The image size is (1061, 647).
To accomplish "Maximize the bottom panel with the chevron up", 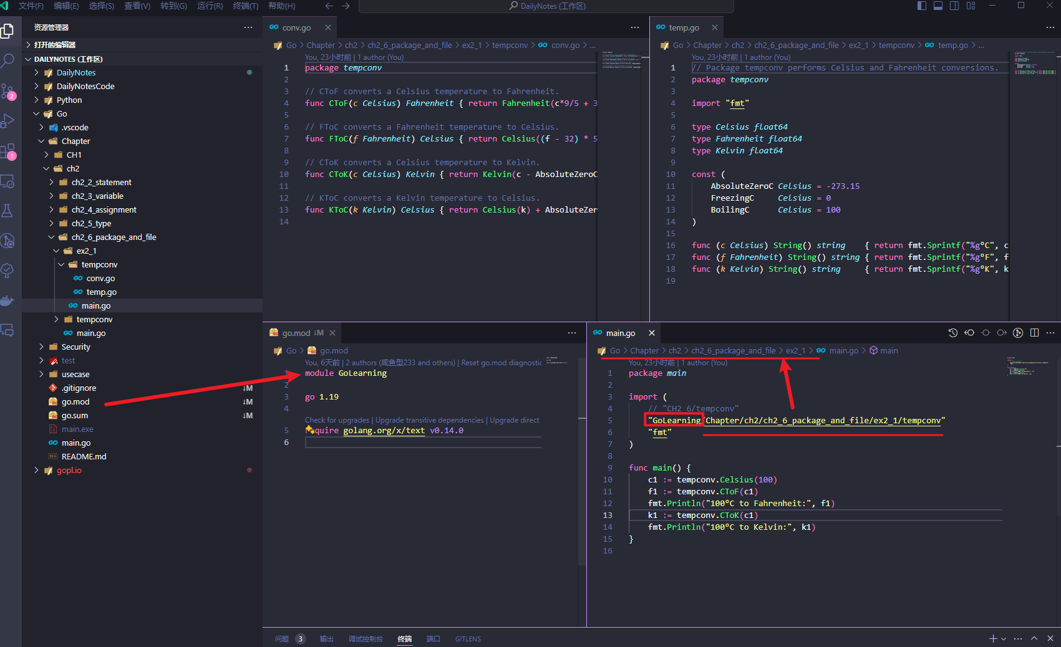I will [1034, 639].
